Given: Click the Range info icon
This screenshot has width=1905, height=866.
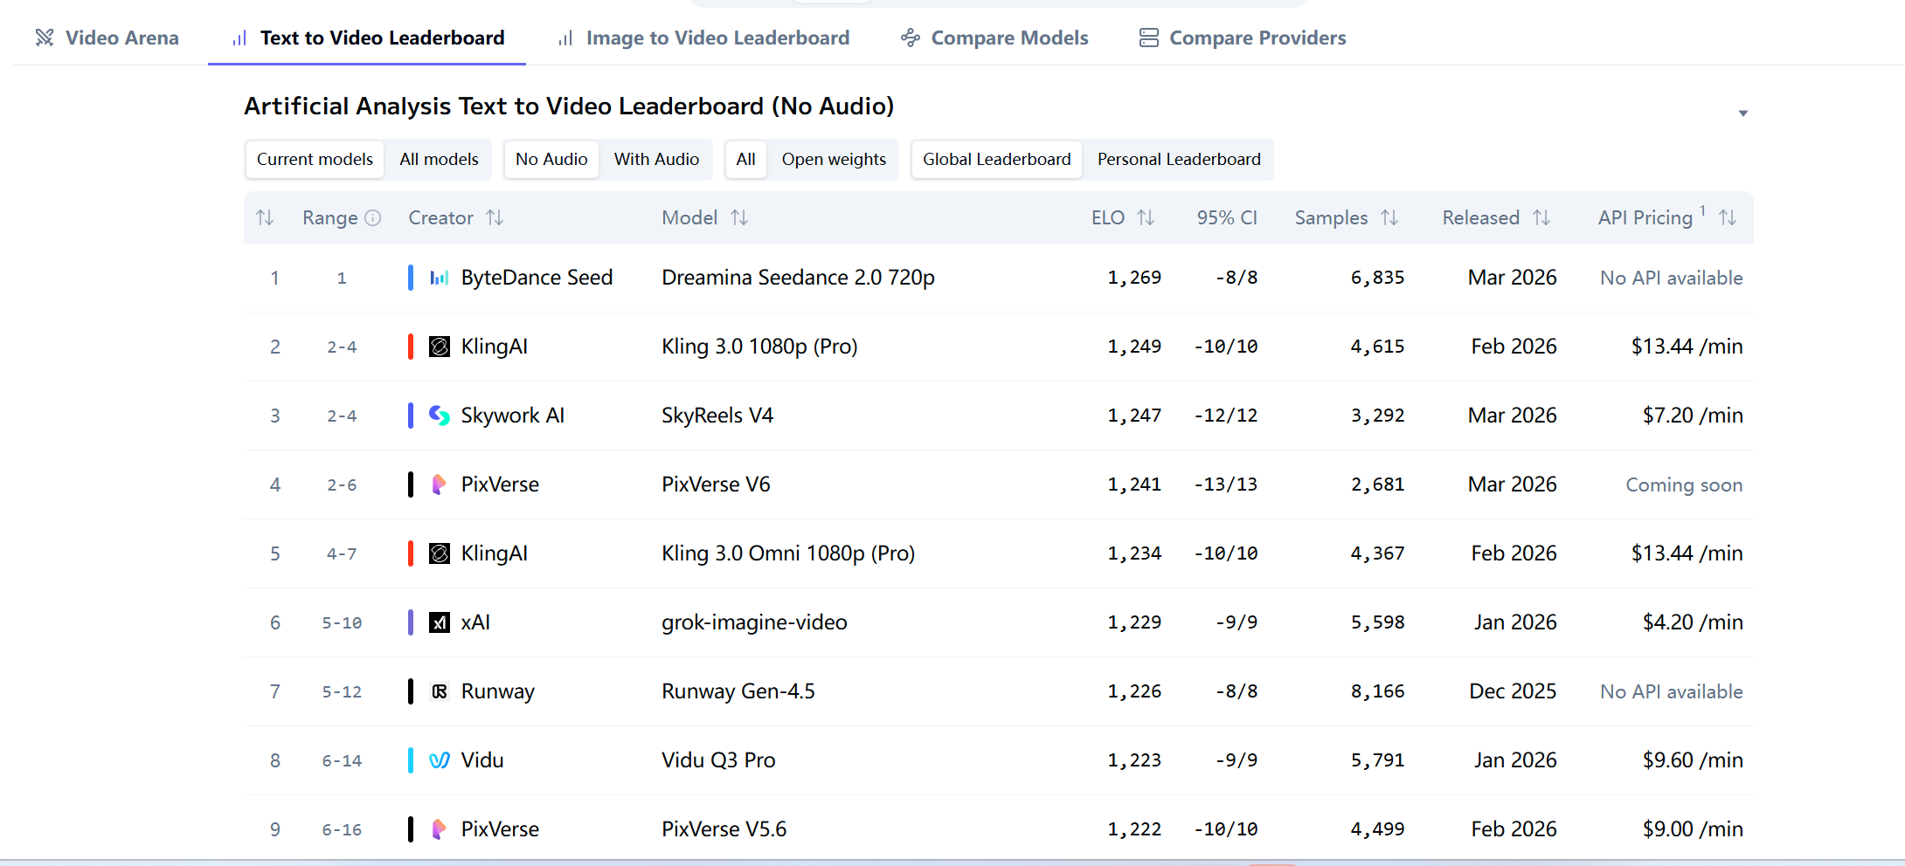Looking at the screenshot, I should 373,218.
